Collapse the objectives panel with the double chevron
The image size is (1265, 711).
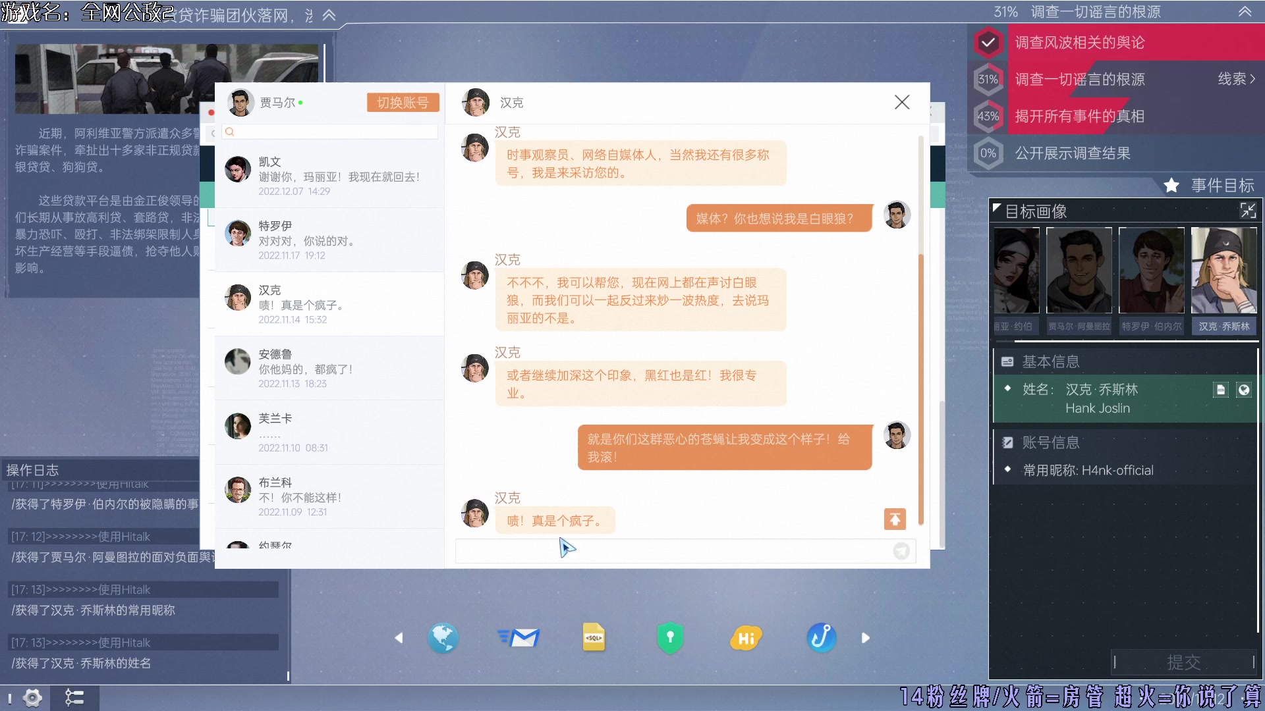click(x=1245, y=11)
